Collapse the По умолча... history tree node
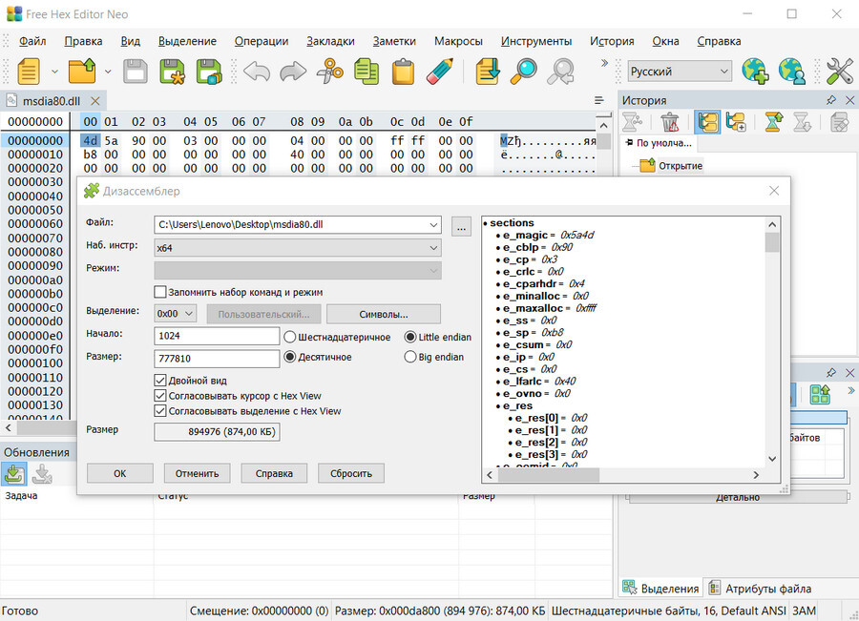859x621 pixels. [630, 142]
